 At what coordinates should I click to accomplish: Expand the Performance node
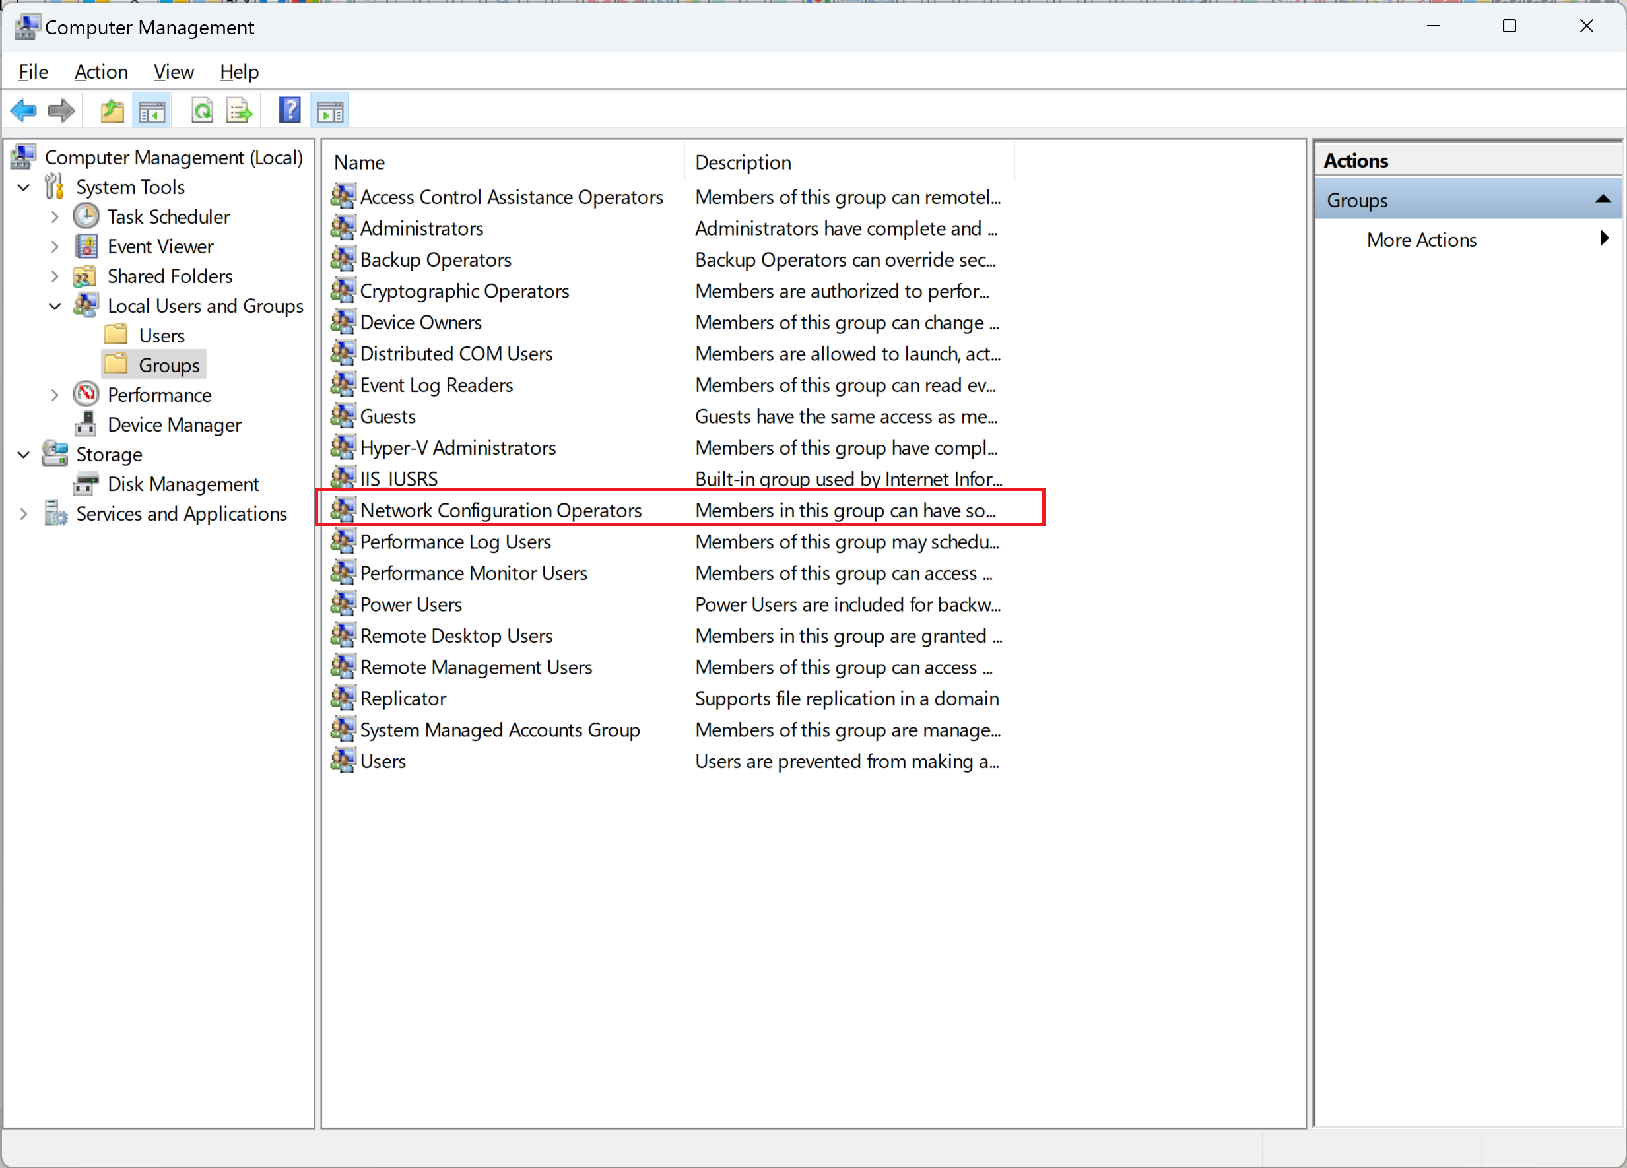coord(55,395)
